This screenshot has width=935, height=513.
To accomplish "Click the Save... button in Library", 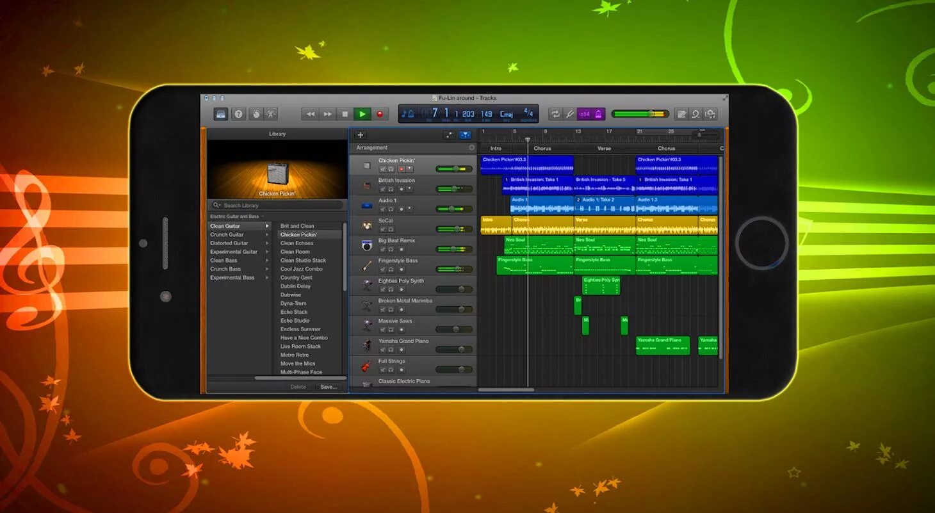I will 329,387.
